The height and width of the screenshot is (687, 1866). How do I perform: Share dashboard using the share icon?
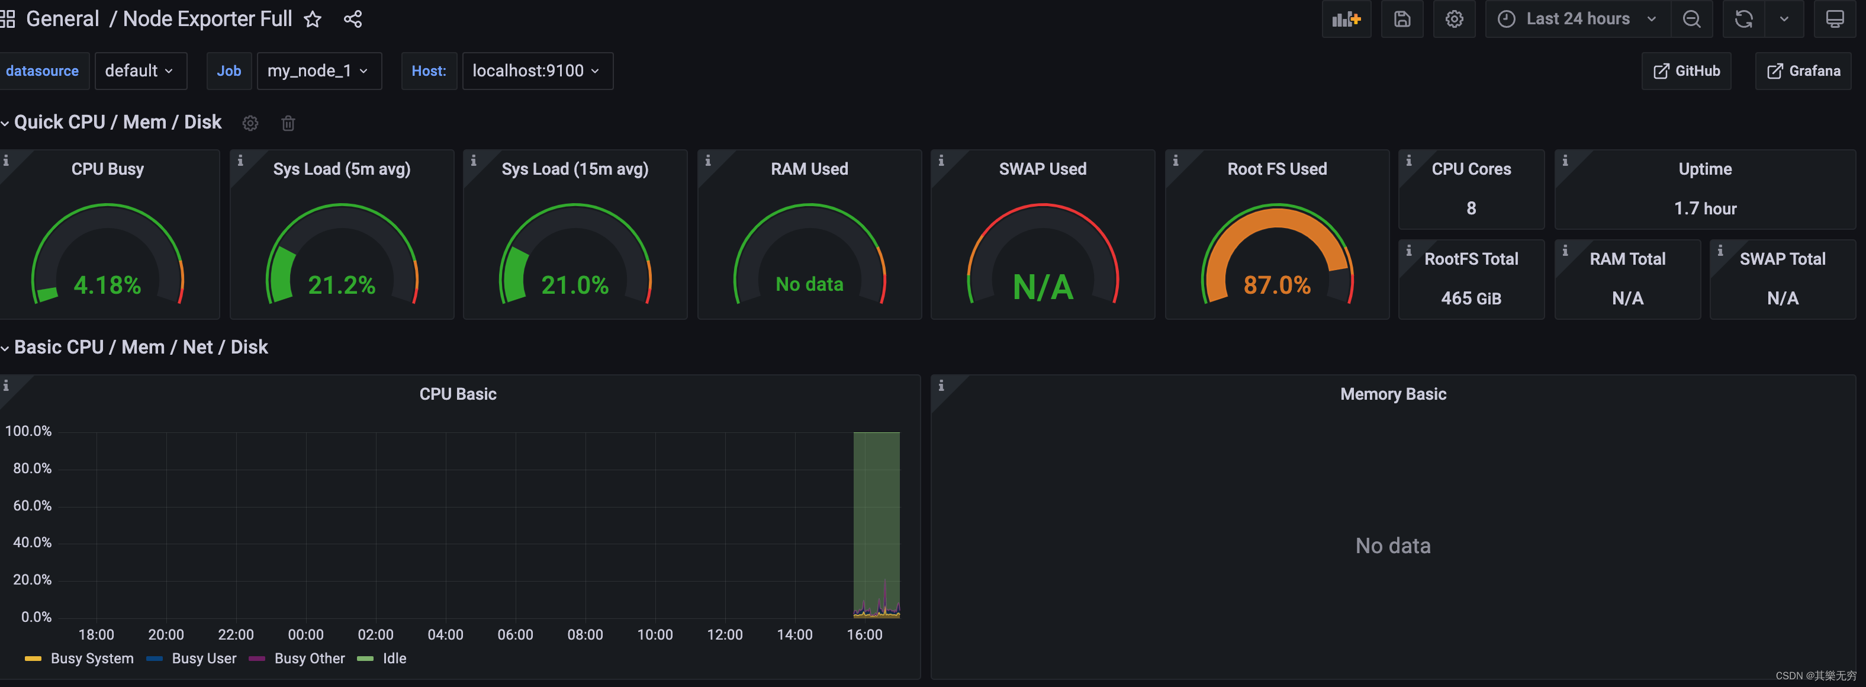353,20
